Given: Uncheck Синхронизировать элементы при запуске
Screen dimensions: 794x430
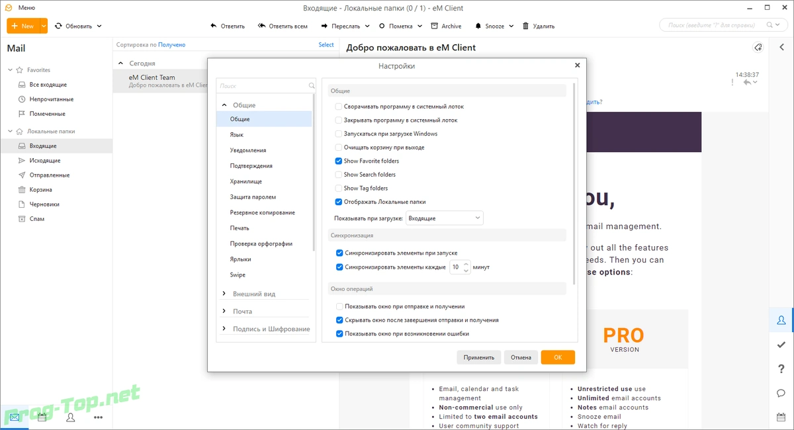Looking at the screenshot, I should [x=339, y=253].
